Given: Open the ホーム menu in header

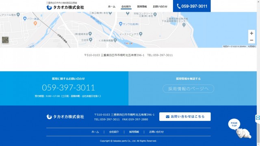Looking at the screenshot, I should click(112, 6).
